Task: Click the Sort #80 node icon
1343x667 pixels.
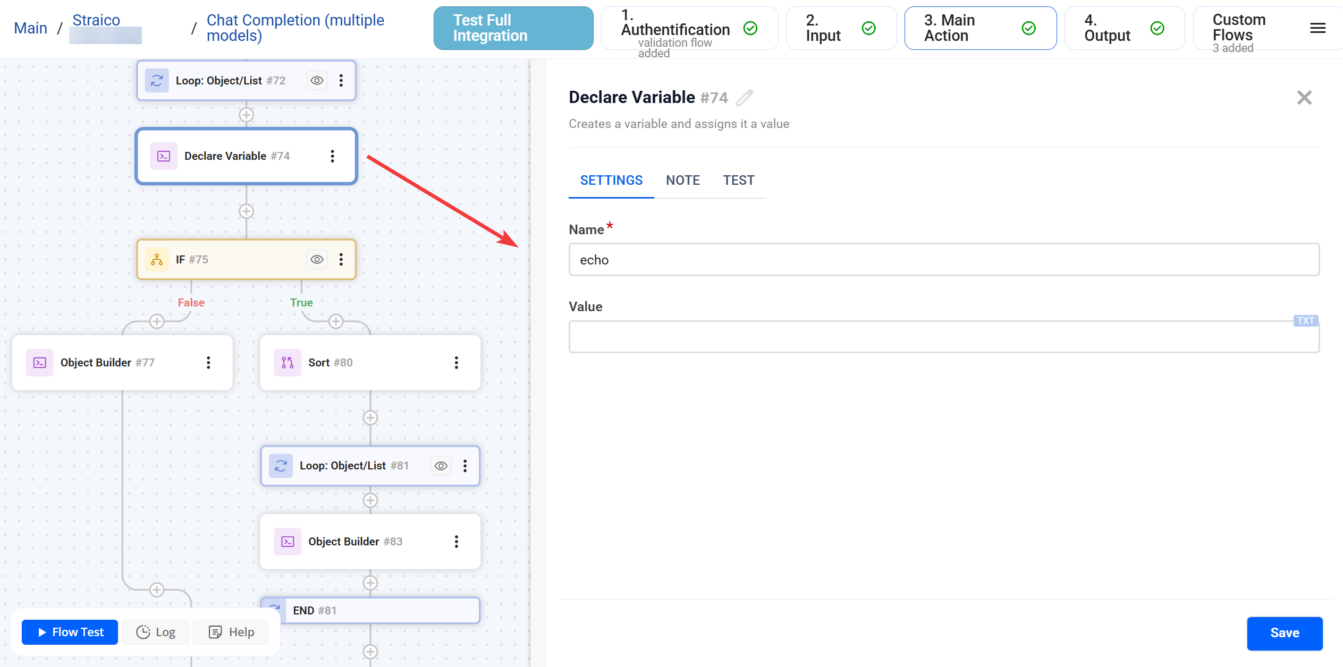Action: tap(288, 363)
